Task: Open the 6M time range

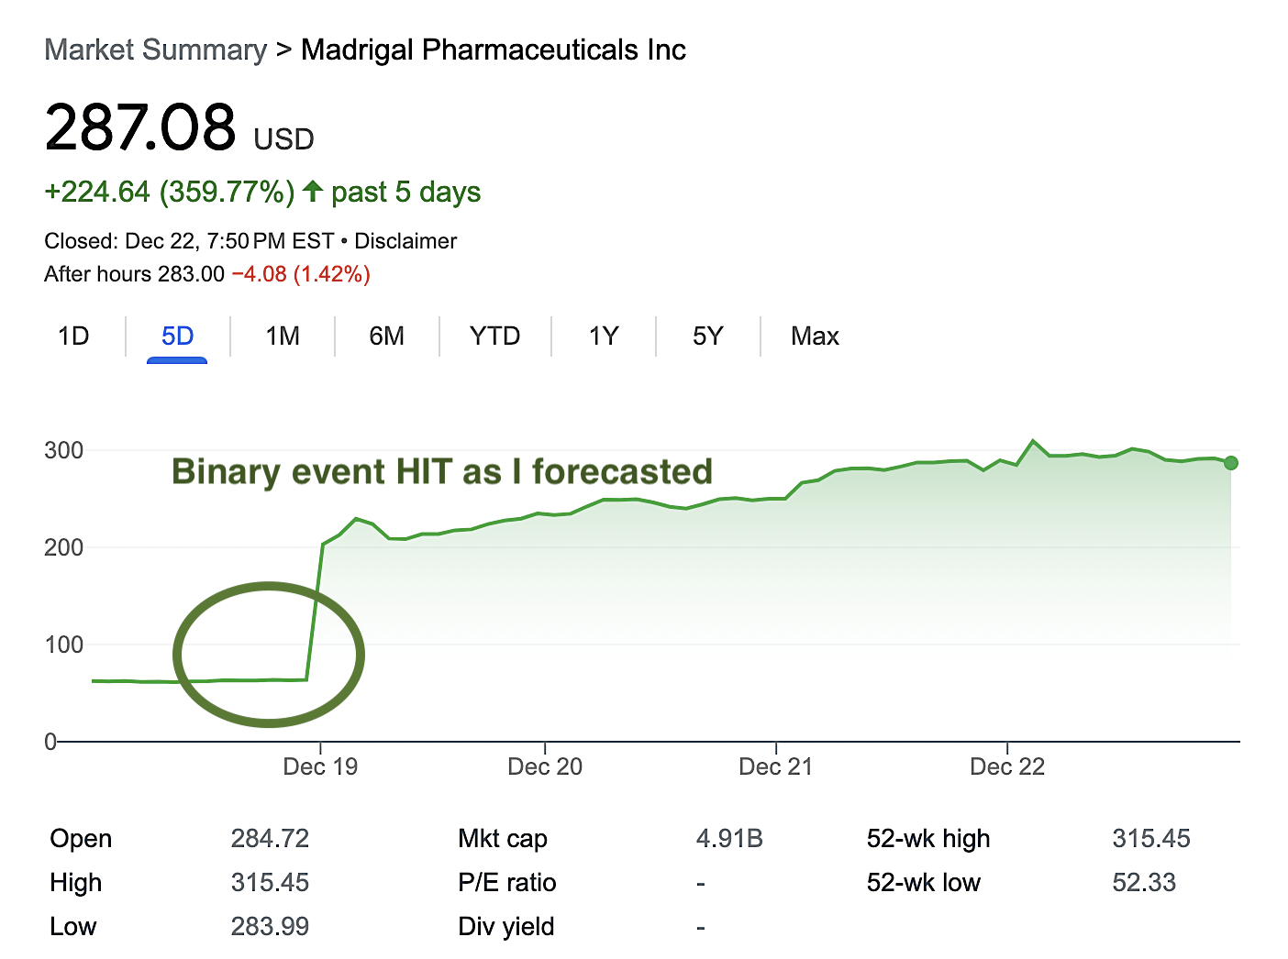Action: [x=386, y=336]
